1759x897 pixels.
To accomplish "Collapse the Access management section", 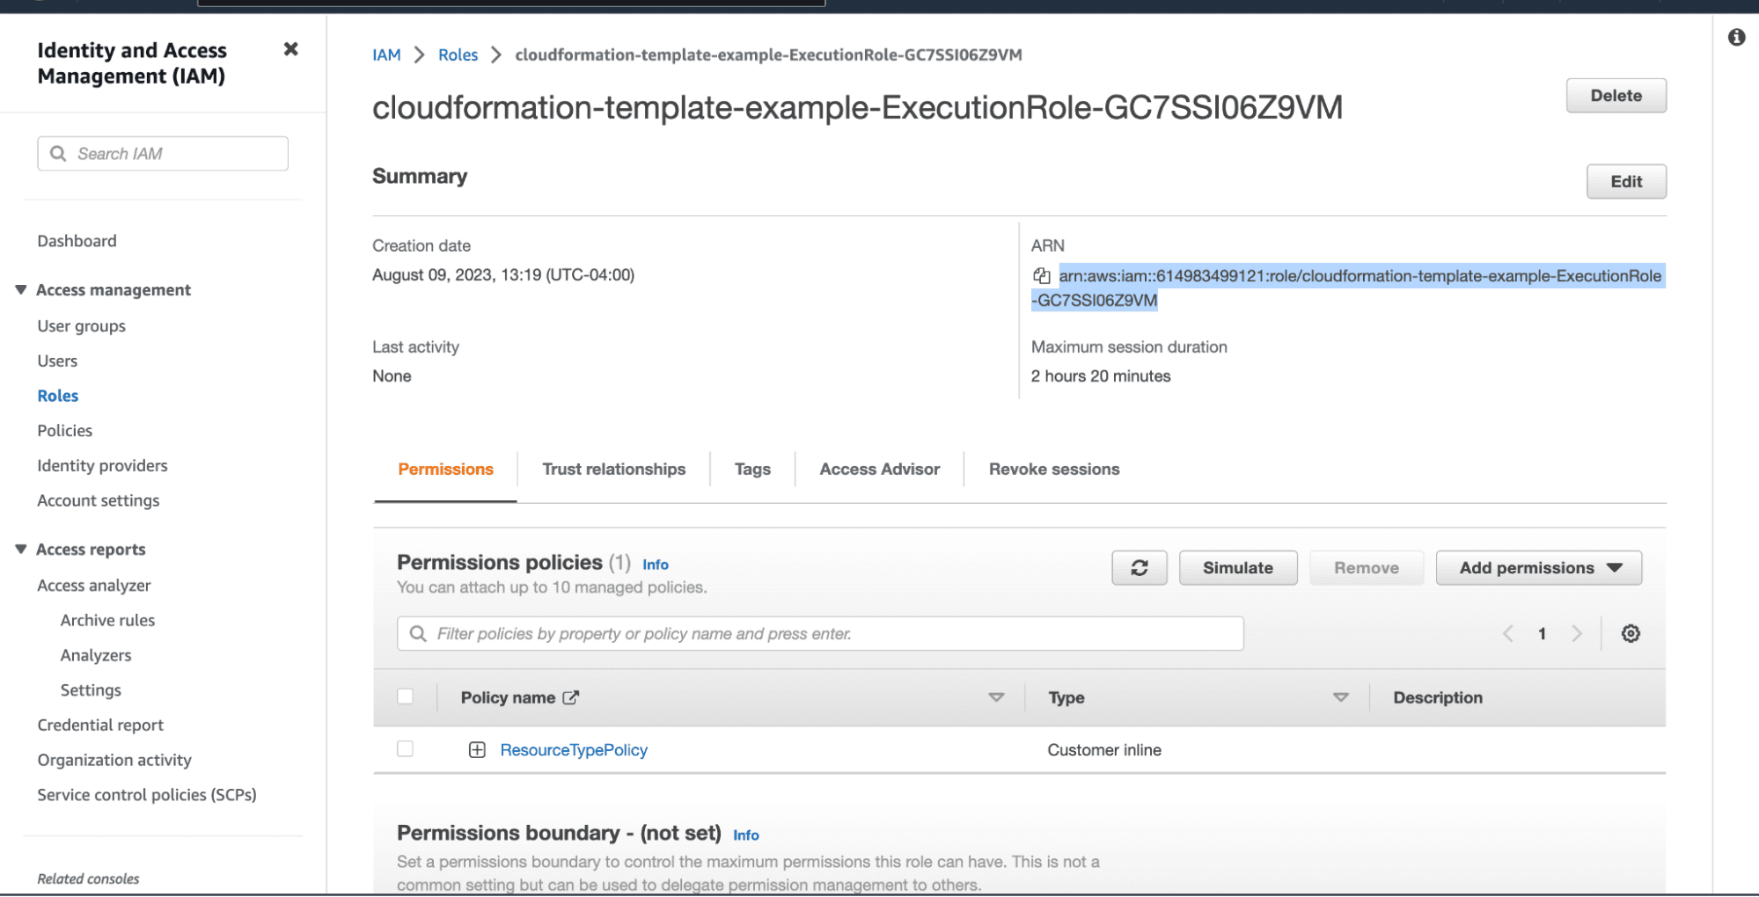I will pyautogui.click(x=21, y=290).
